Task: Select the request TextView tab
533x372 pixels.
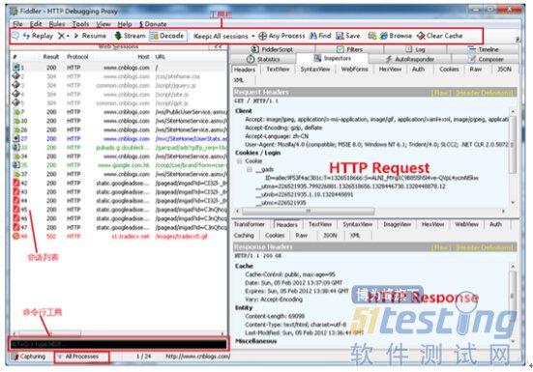Action: (x=278, y=70)
